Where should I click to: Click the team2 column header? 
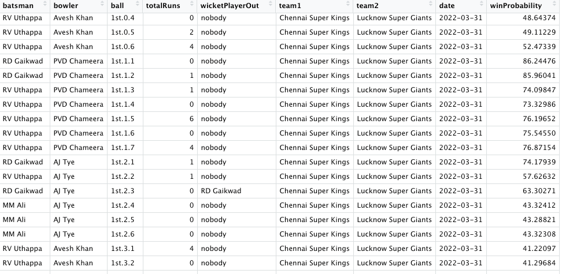370,5
